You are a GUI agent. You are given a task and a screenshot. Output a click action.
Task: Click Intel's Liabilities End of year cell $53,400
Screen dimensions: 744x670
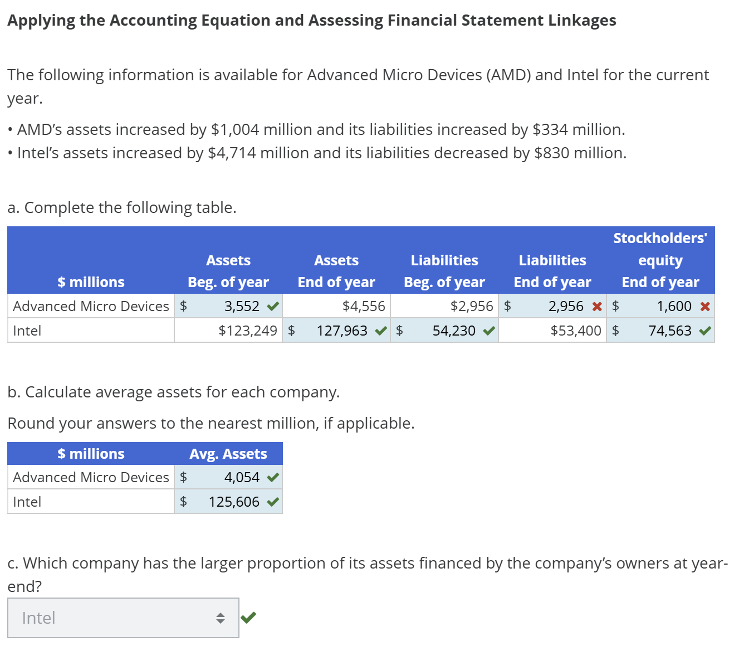pyautogui.click(x=552, y=330)
